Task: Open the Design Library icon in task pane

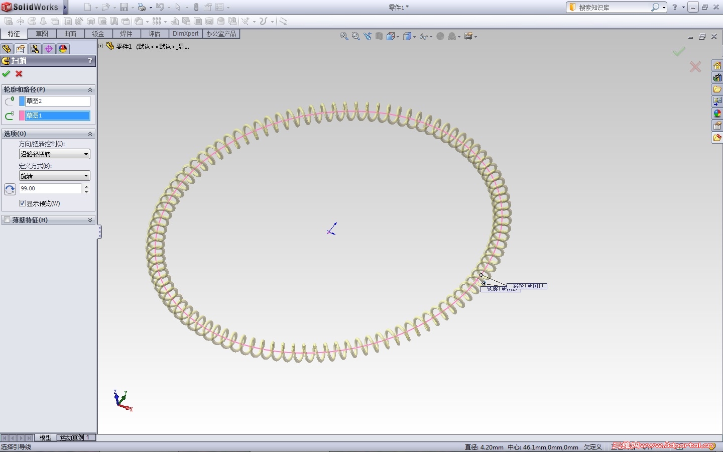Action: (717, 78)
